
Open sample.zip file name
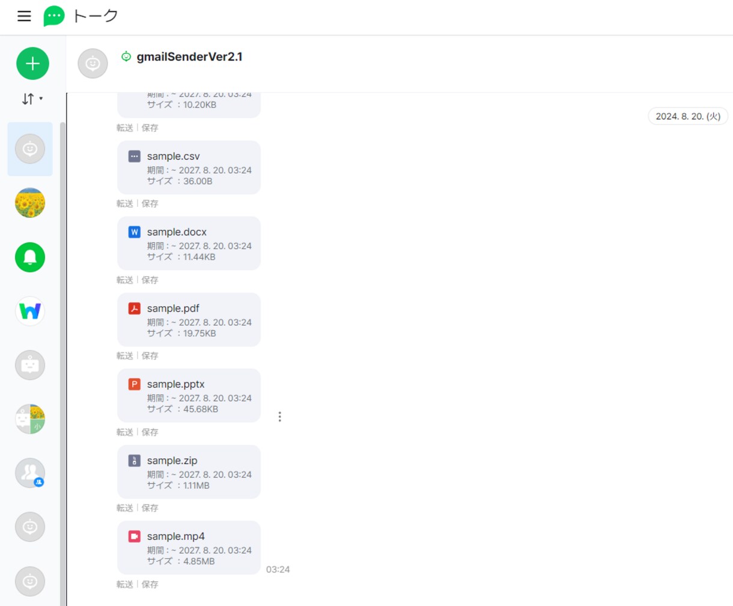click(172, 461)
